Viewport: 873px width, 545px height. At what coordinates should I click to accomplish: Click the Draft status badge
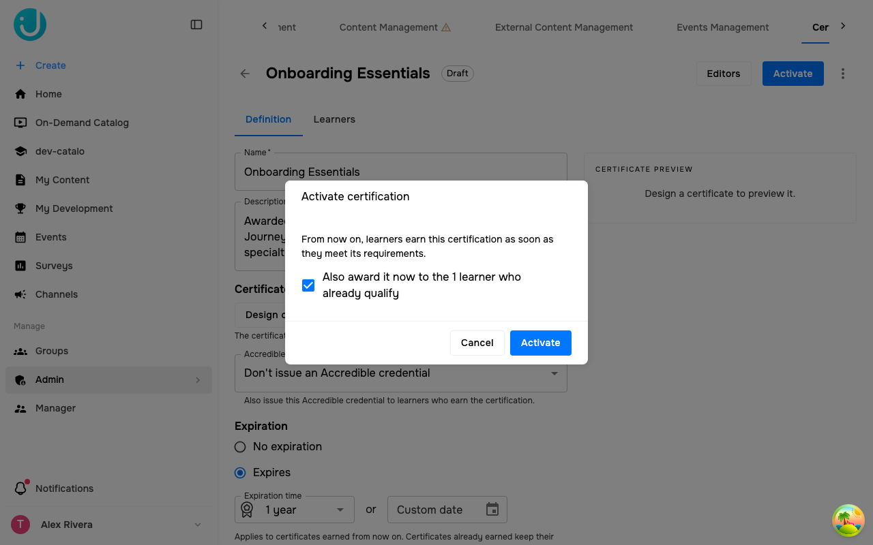[458, 74]
